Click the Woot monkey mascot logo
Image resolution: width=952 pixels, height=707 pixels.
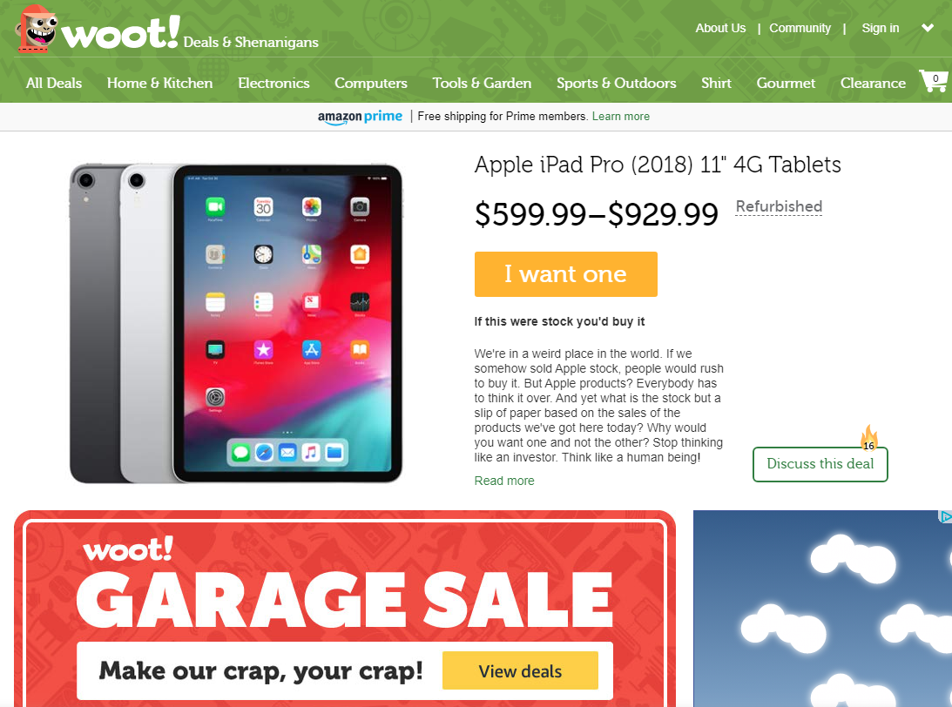(x=37, y=29)
